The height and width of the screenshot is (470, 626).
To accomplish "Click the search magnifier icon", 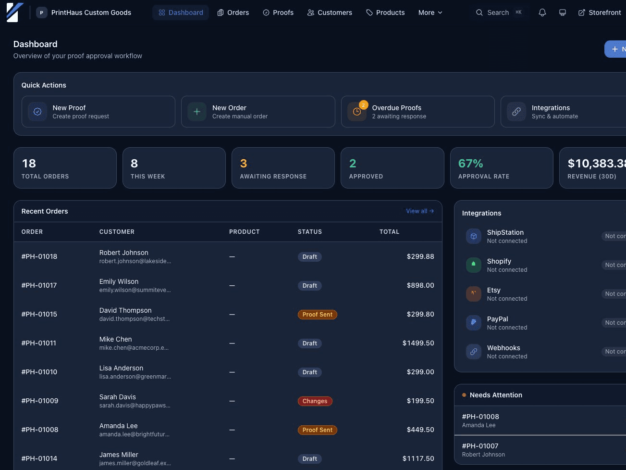I will coord(479,13).
